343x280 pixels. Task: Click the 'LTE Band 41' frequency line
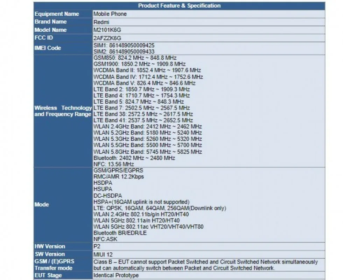[143, 120]
